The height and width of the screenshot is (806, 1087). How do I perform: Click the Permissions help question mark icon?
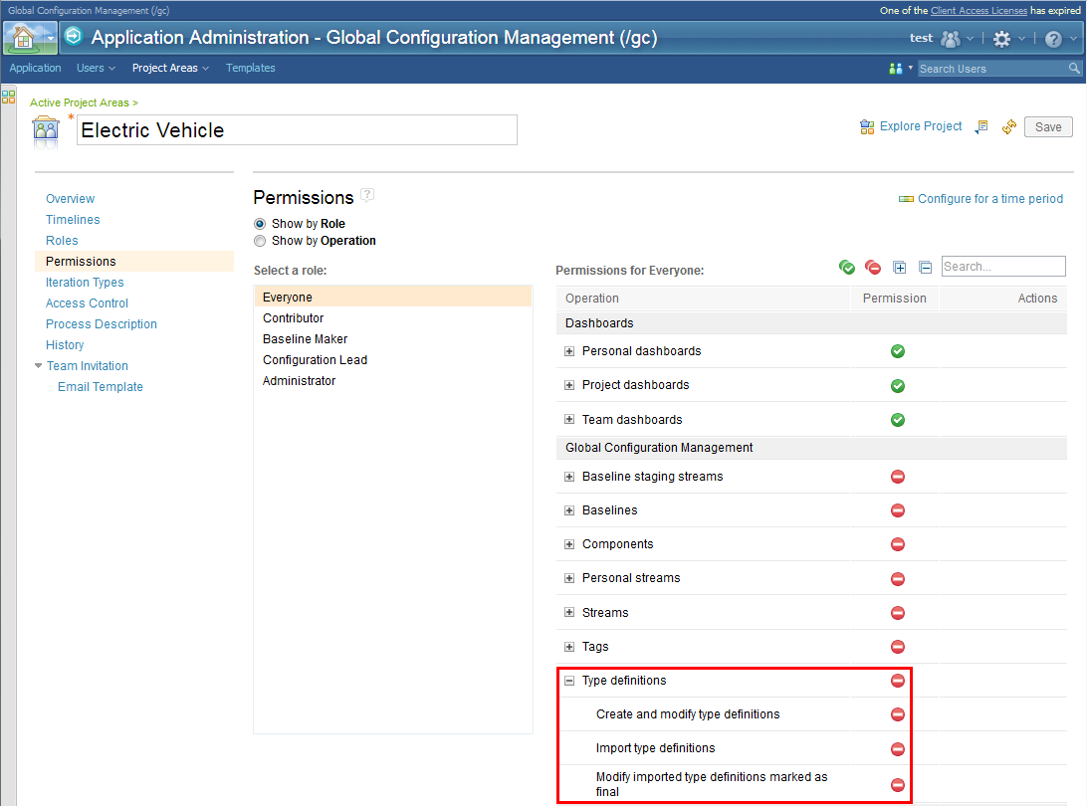click(367, 195)
